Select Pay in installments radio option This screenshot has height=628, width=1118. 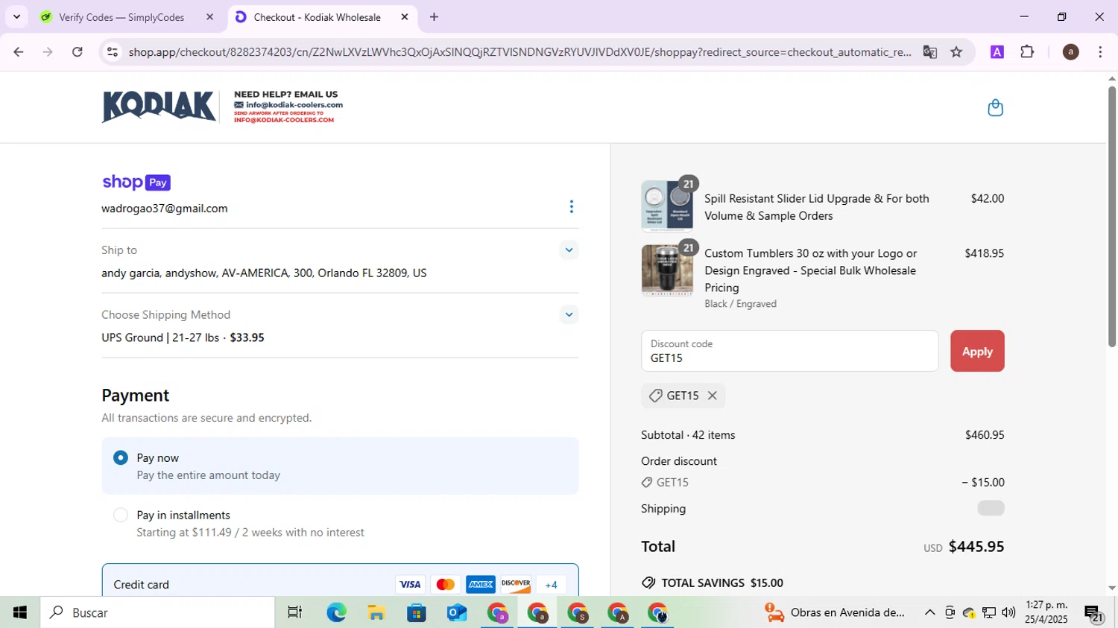121,515
